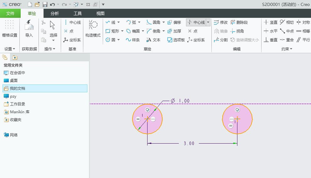The height and width of the screenshot is (178, 311).
Task: Click the scissors cut icon
Action: [43, 22]
